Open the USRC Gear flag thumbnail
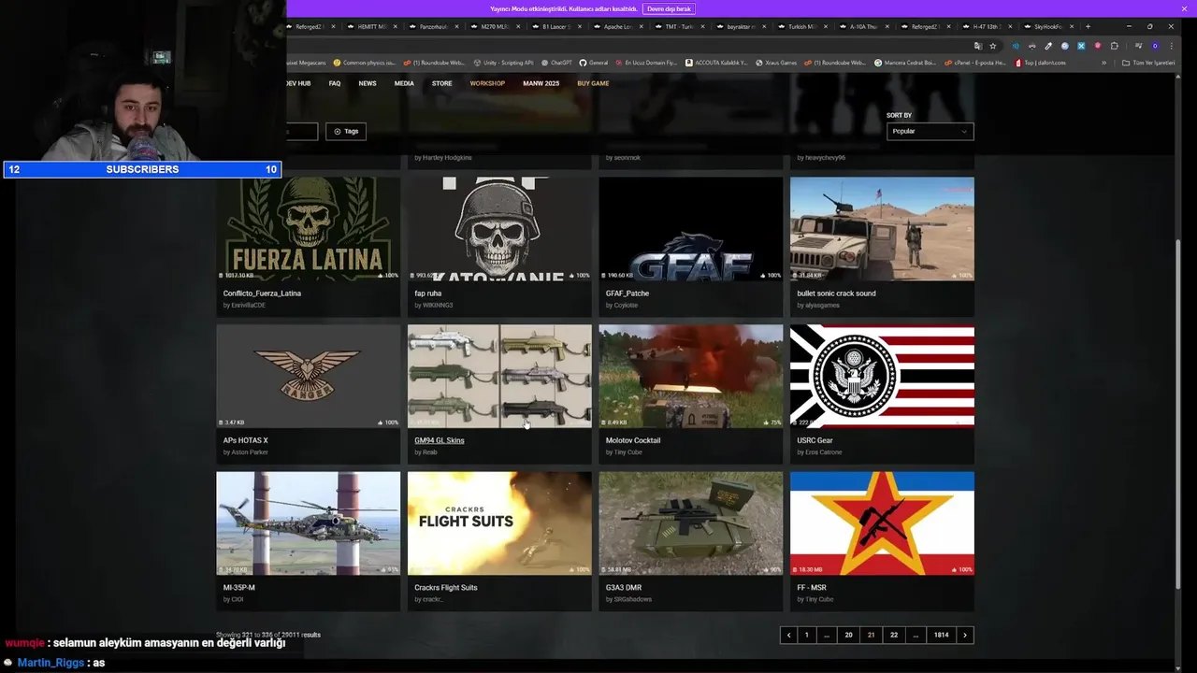Image resolution: width=1197 pixels, height=673 pixels. [882, 376]
